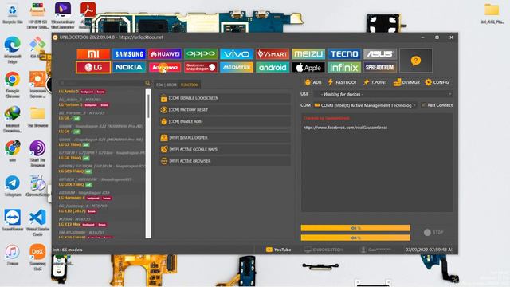The height and width of the screenshot is (287, 510).
Task: Click the model search magnifier icon
Action: pos(147,83)
